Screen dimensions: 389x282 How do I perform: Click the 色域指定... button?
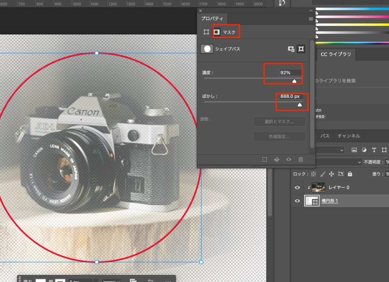point(279,137)
